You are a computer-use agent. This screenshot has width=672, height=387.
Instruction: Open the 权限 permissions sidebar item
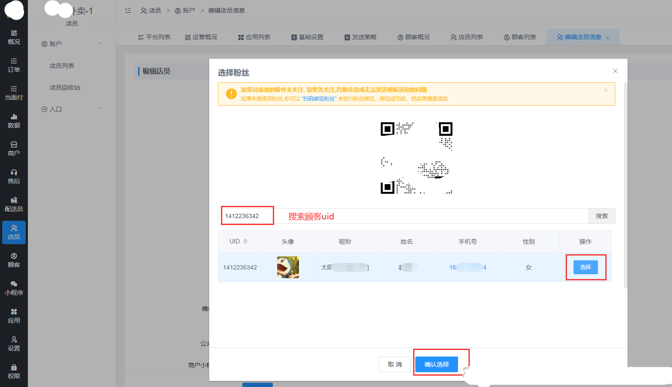coord(14,372)
